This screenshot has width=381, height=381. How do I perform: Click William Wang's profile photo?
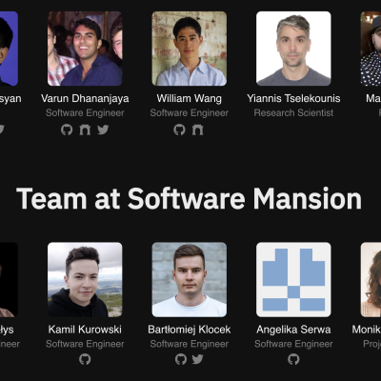coord(190,49)
